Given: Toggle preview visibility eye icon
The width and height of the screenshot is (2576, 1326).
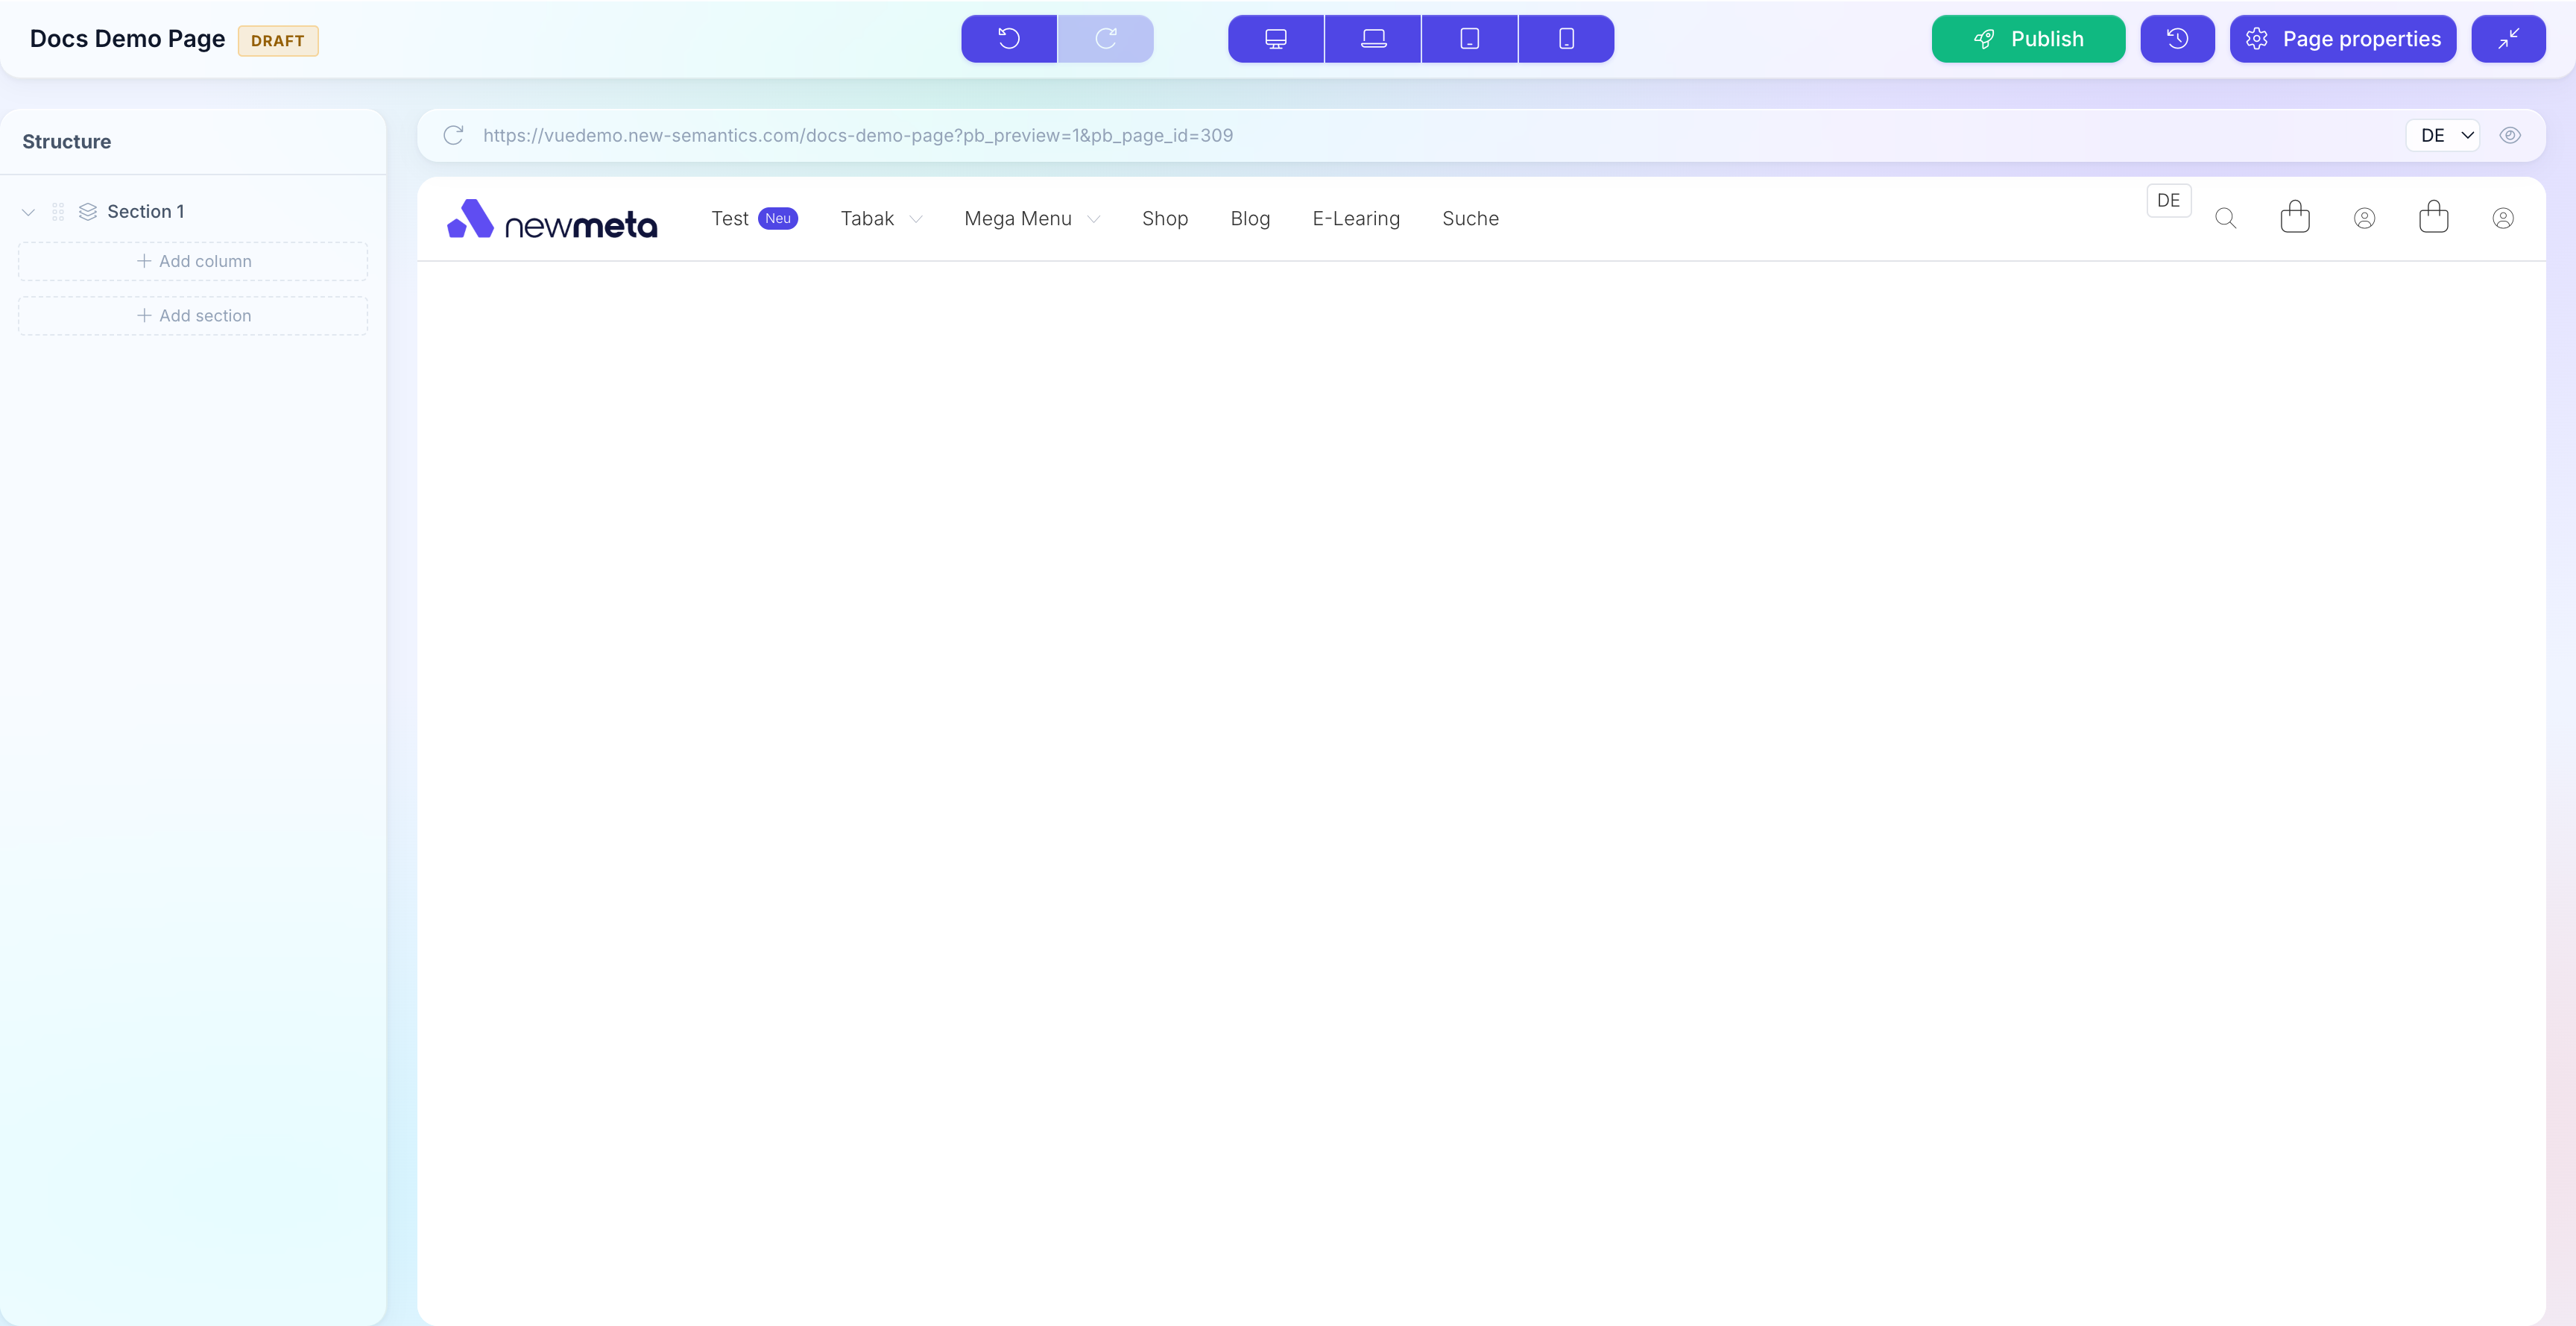Looking at the screenshot, I should click(2510, 135).
